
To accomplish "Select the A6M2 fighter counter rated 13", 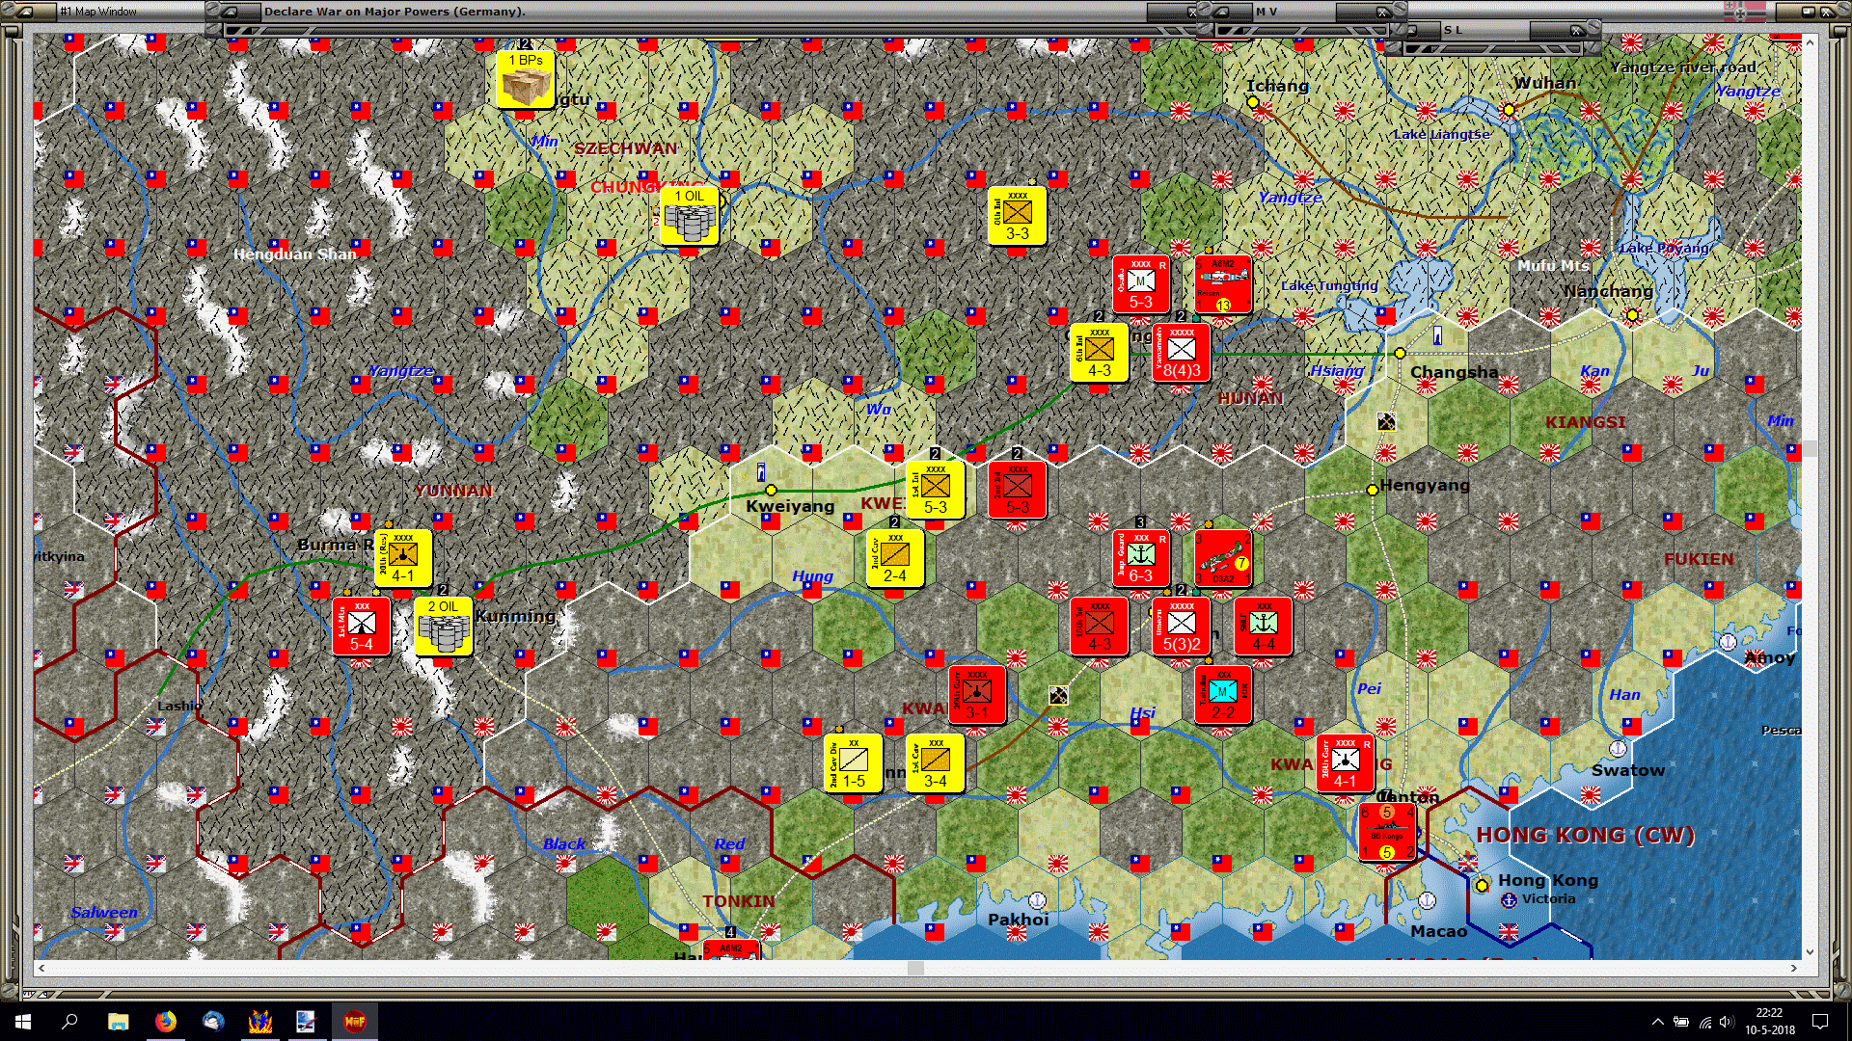I will (1223, 284).
